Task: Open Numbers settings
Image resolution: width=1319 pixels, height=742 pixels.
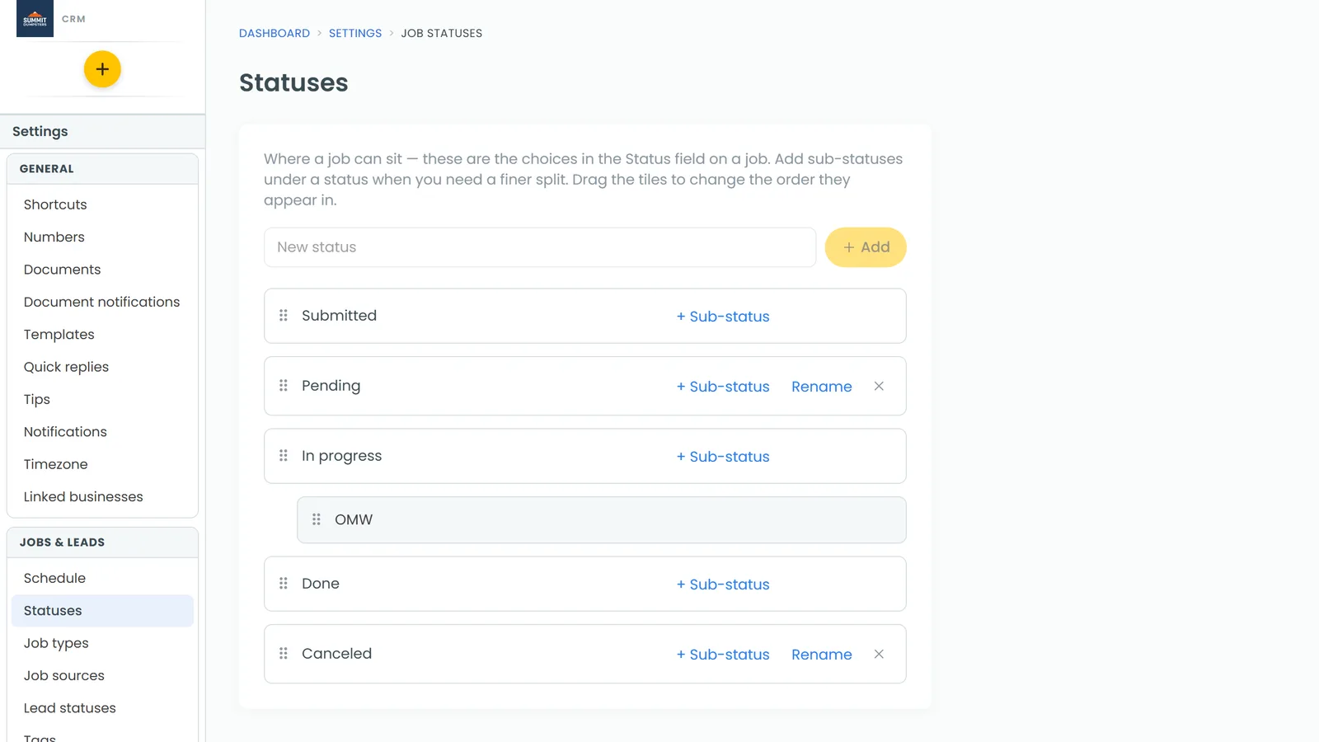Action: click(103, 237)
